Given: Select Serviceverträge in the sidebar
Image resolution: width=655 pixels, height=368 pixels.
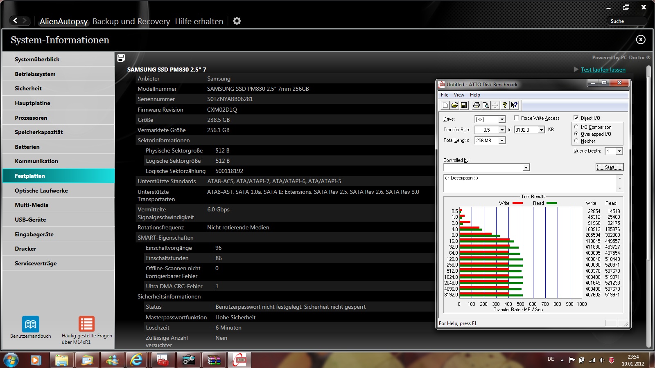Looking at the screenshot, I should click(59, 263).
